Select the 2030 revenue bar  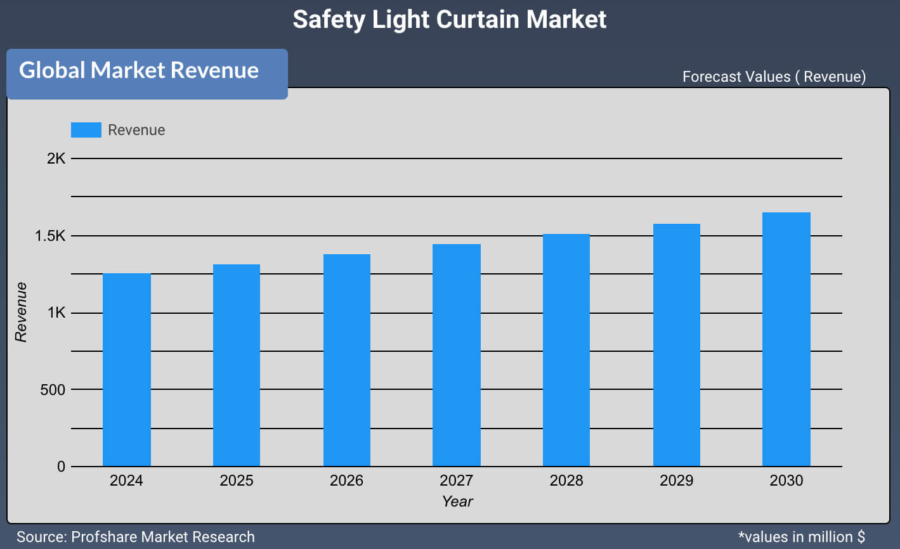click(786, 339)
